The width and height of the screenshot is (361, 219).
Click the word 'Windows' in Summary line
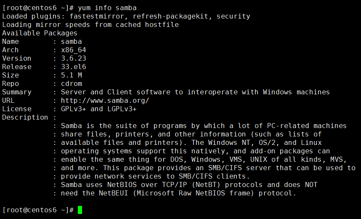coord(277,92)
